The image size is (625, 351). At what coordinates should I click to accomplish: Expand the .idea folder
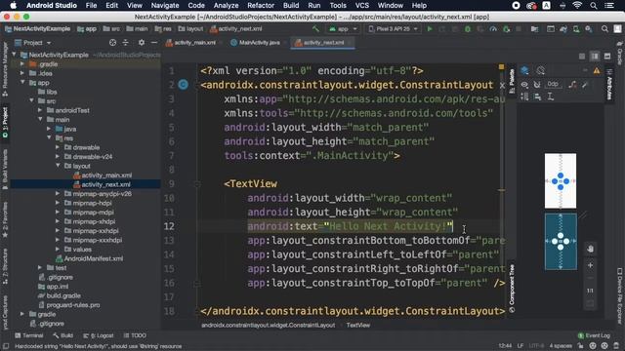(x=22, y=73)
